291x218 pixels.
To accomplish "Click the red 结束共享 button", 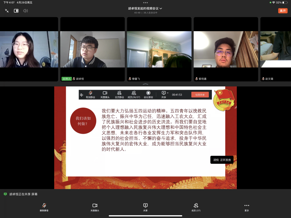I will (200, 95).
